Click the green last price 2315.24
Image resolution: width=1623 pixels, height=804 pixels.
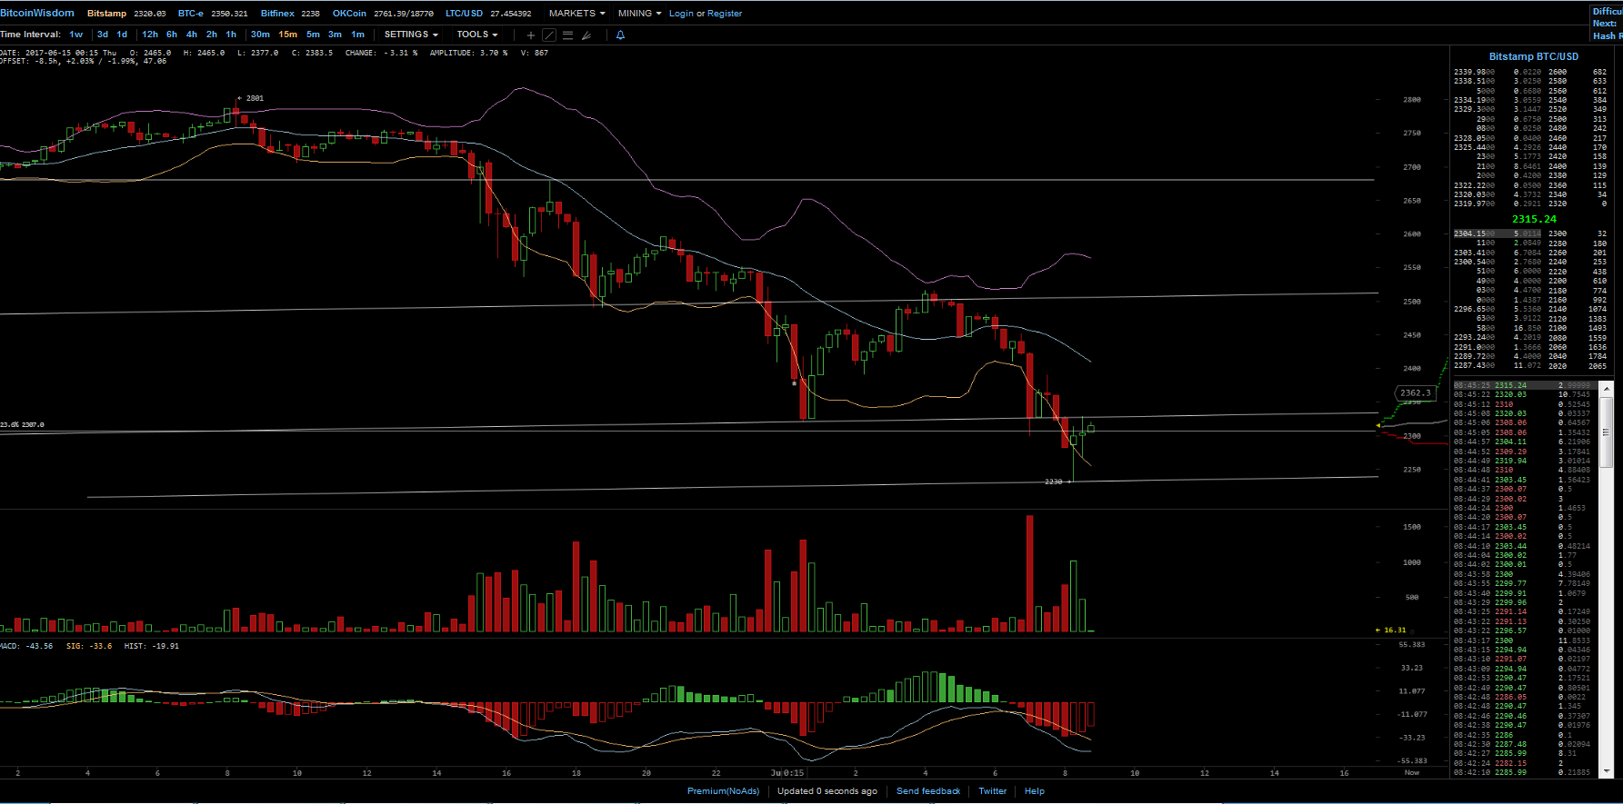coord(1534,219)
